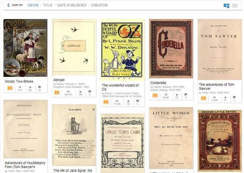The height and width of the screenshot is (173, 244).
Task: Open the Jack Sprat page thumbnail
Action: tap(74, 135)
